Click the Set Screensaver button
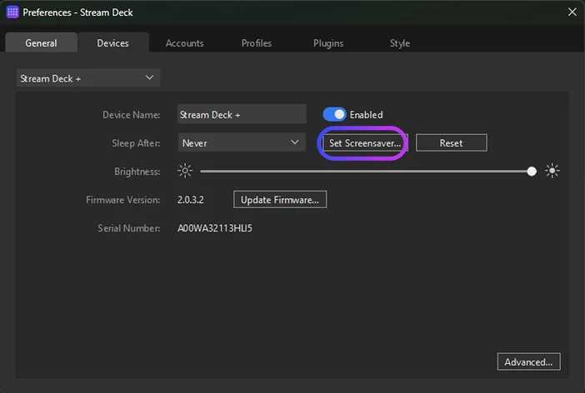The image size is (585, 393). [x=365, y=143]
